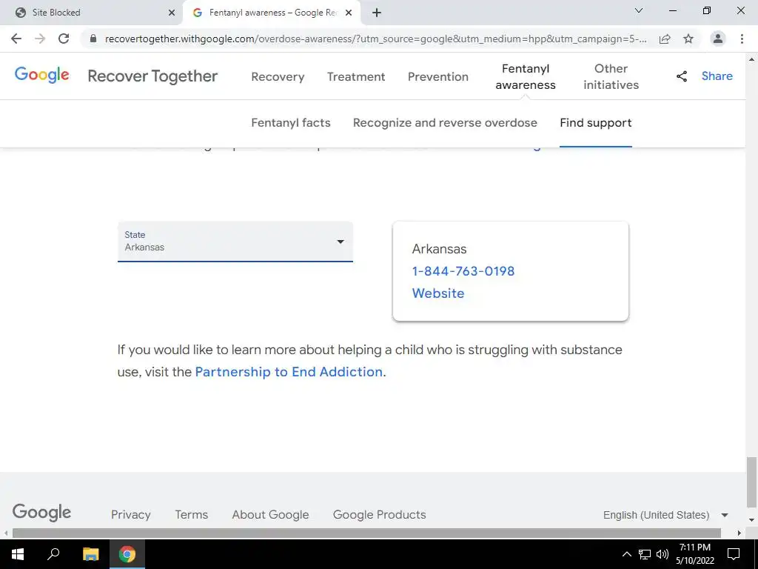Open English (United States) language dropdown
758x569 pixels.
[x=665, y=516]
